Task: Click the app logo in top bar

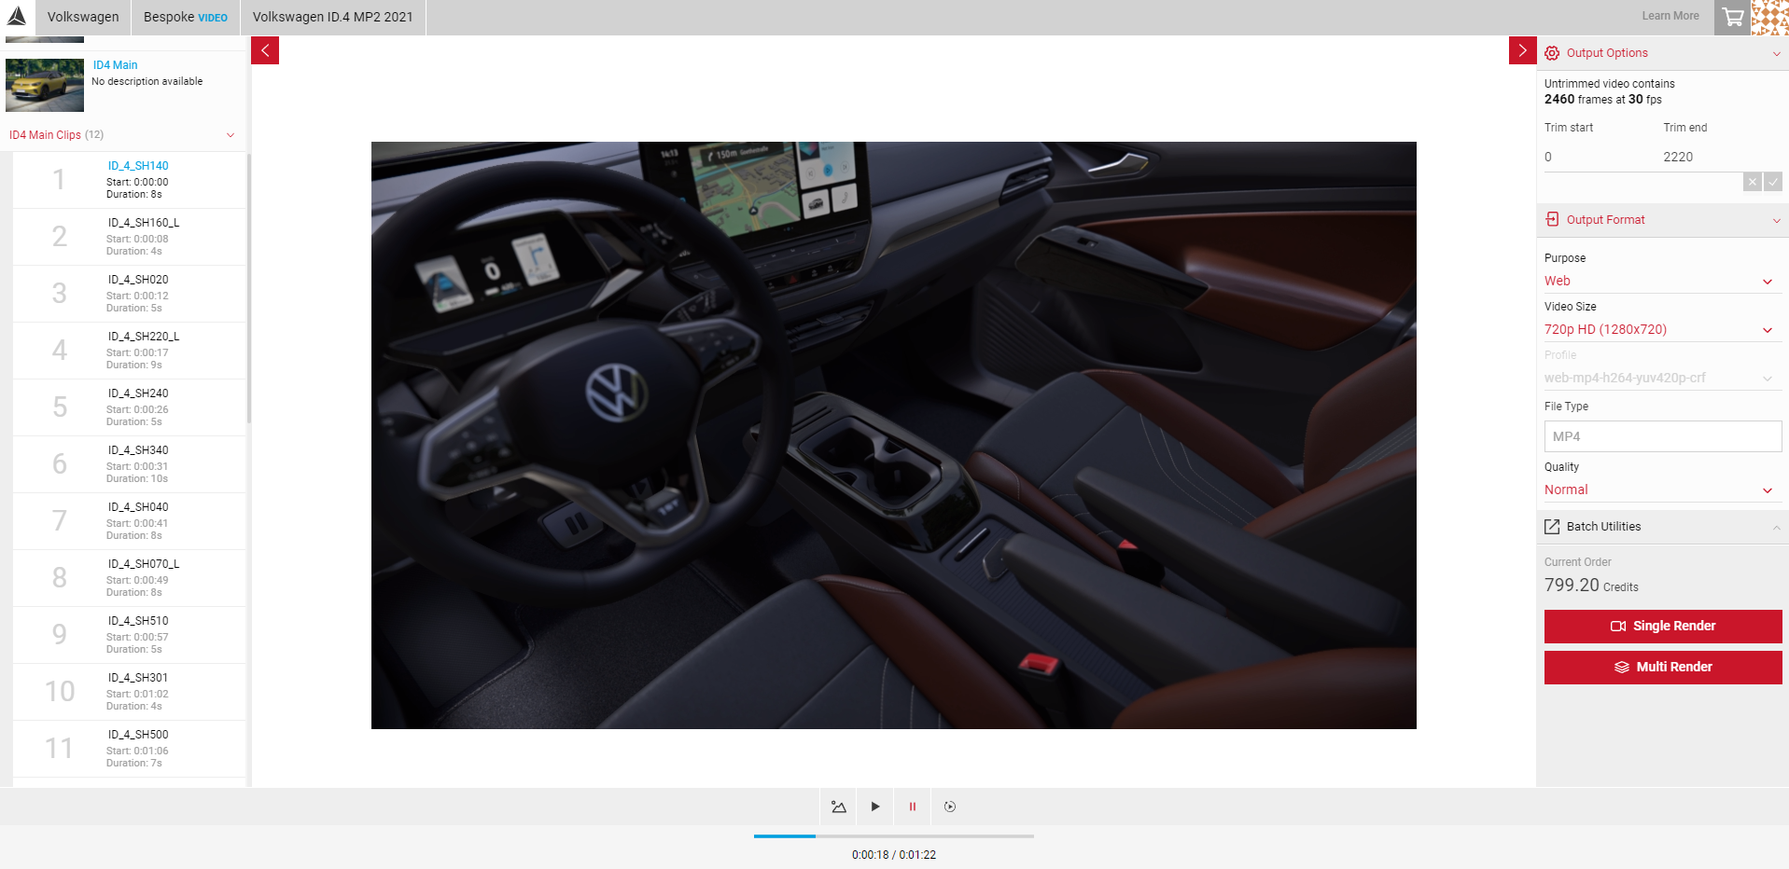Action: pos(17,16)
